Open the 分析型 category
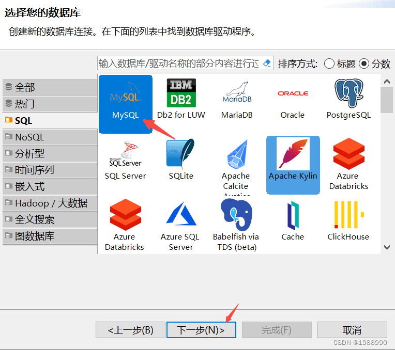395x350 pixels. [x=50, y=153]
